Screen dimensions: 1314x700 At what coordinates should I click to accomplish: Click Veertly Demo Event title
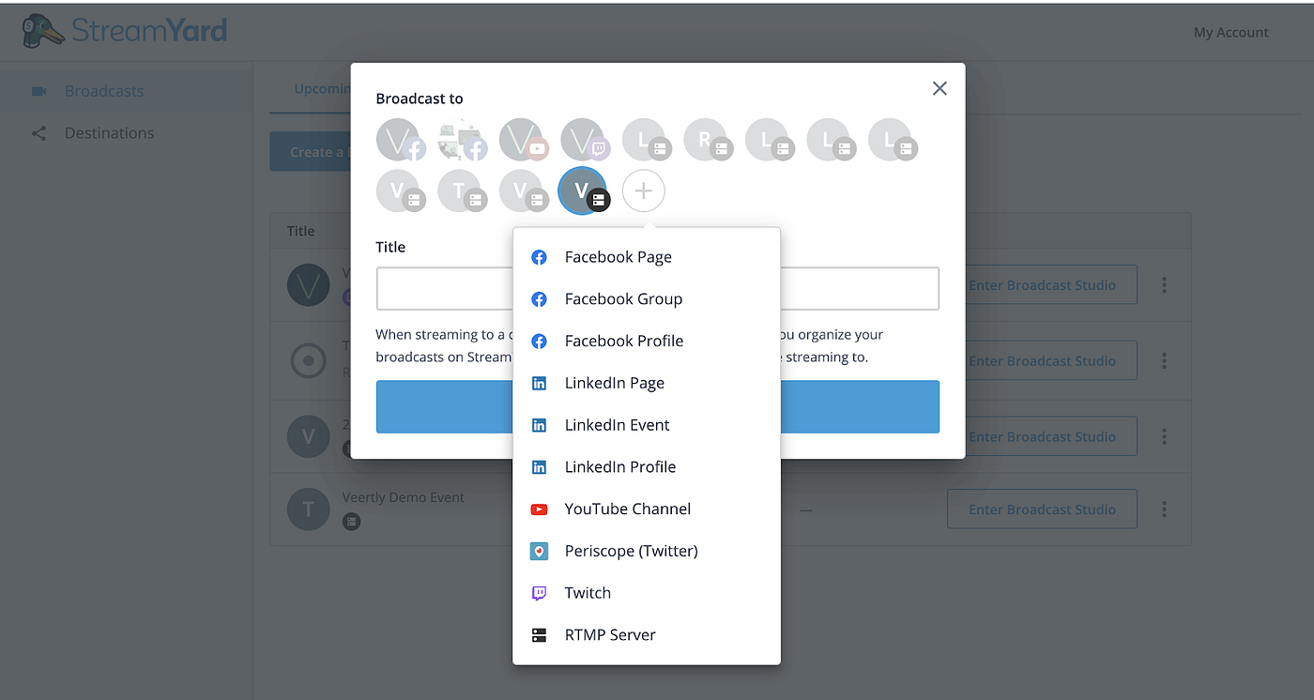[403, 497]
